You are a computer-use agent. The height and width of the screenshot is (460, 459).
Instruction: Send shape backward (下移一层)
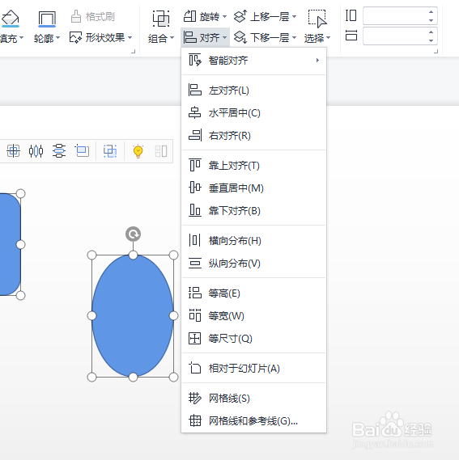266,37
